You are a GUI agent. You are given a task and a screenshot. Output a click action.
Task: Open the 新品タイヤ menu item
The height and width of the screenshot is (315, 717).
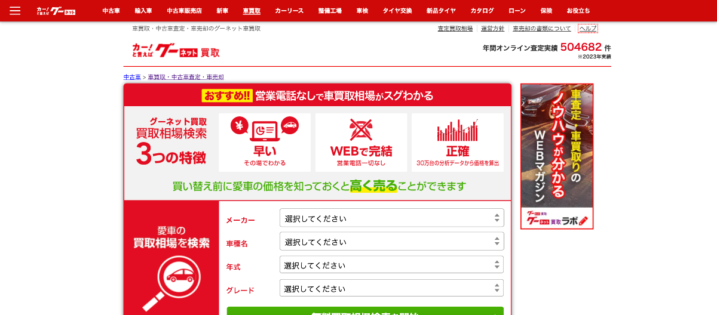tap(441, 11)
